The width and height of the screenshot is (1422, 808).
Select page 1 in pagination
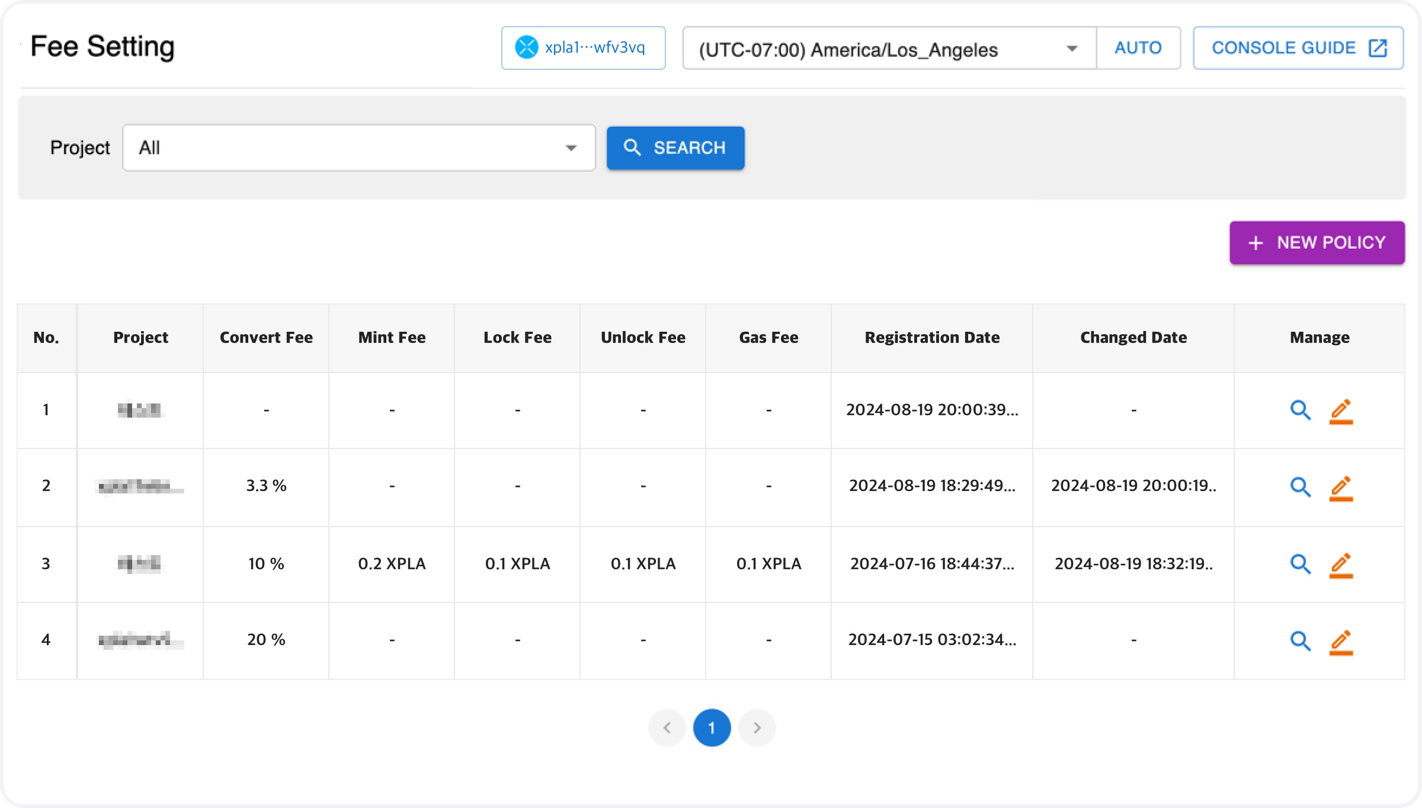click(x=712, y=727)
